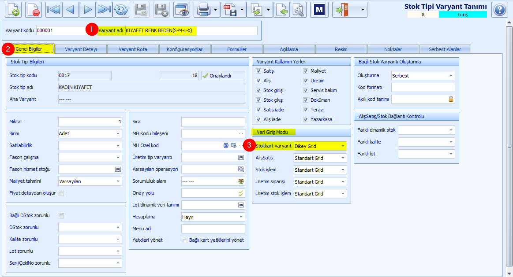The height and width of the screenshot is (277, 513).
Task: Open the wrench settings tool icon
Action: 298,10
